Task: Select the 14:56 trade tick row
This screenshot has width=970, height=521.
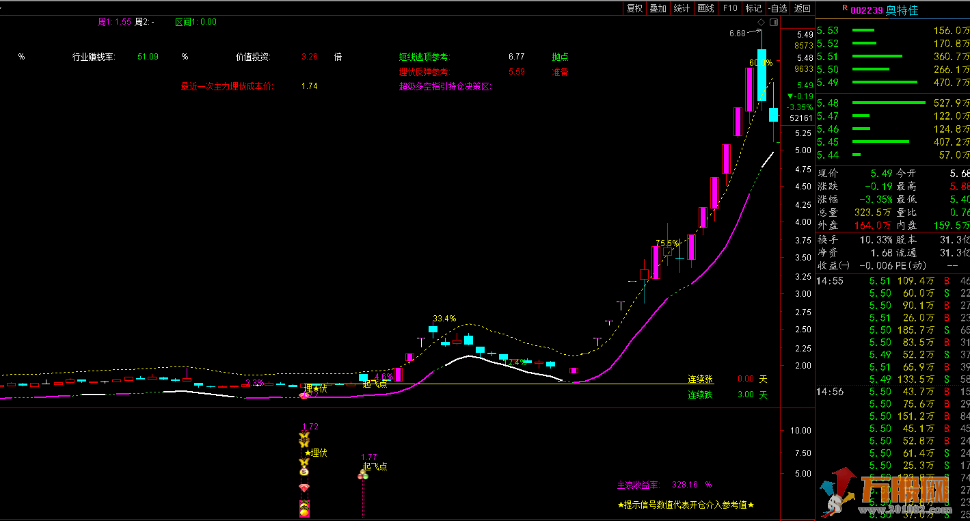Action: tap(893, 392)
